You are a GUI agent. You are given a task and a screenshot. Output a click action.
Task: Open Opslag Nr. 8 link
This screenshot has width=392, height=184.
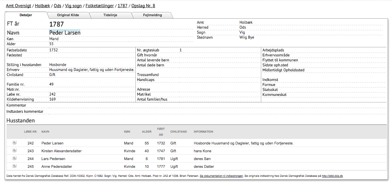pyautogui.click(x=143, y=6)
